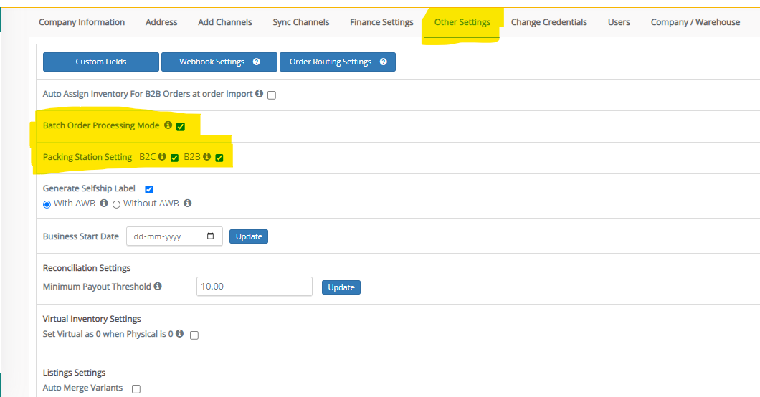Image resolution: width=760 pixels, height=397 pixels.
Task: Click Set Virtual as 0 info icon
Action: coord(180,333)
